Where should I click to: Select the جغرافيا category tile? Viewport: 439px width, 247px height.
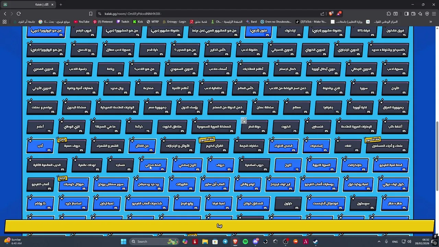pyautogui.click(x=328, y=107)
